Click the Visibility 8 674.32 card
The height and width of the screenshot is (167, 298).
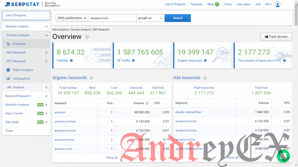point(81,55)
